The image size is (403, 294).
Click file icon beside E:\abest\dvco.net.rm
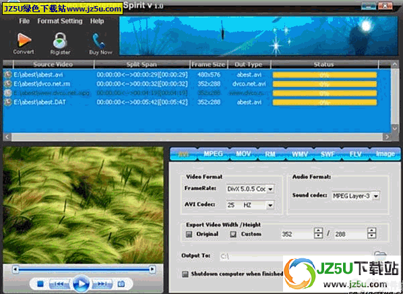click(8, 84)
